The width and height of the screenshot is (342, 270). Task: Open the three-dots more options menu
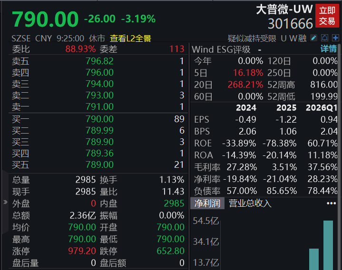(332, 203)
